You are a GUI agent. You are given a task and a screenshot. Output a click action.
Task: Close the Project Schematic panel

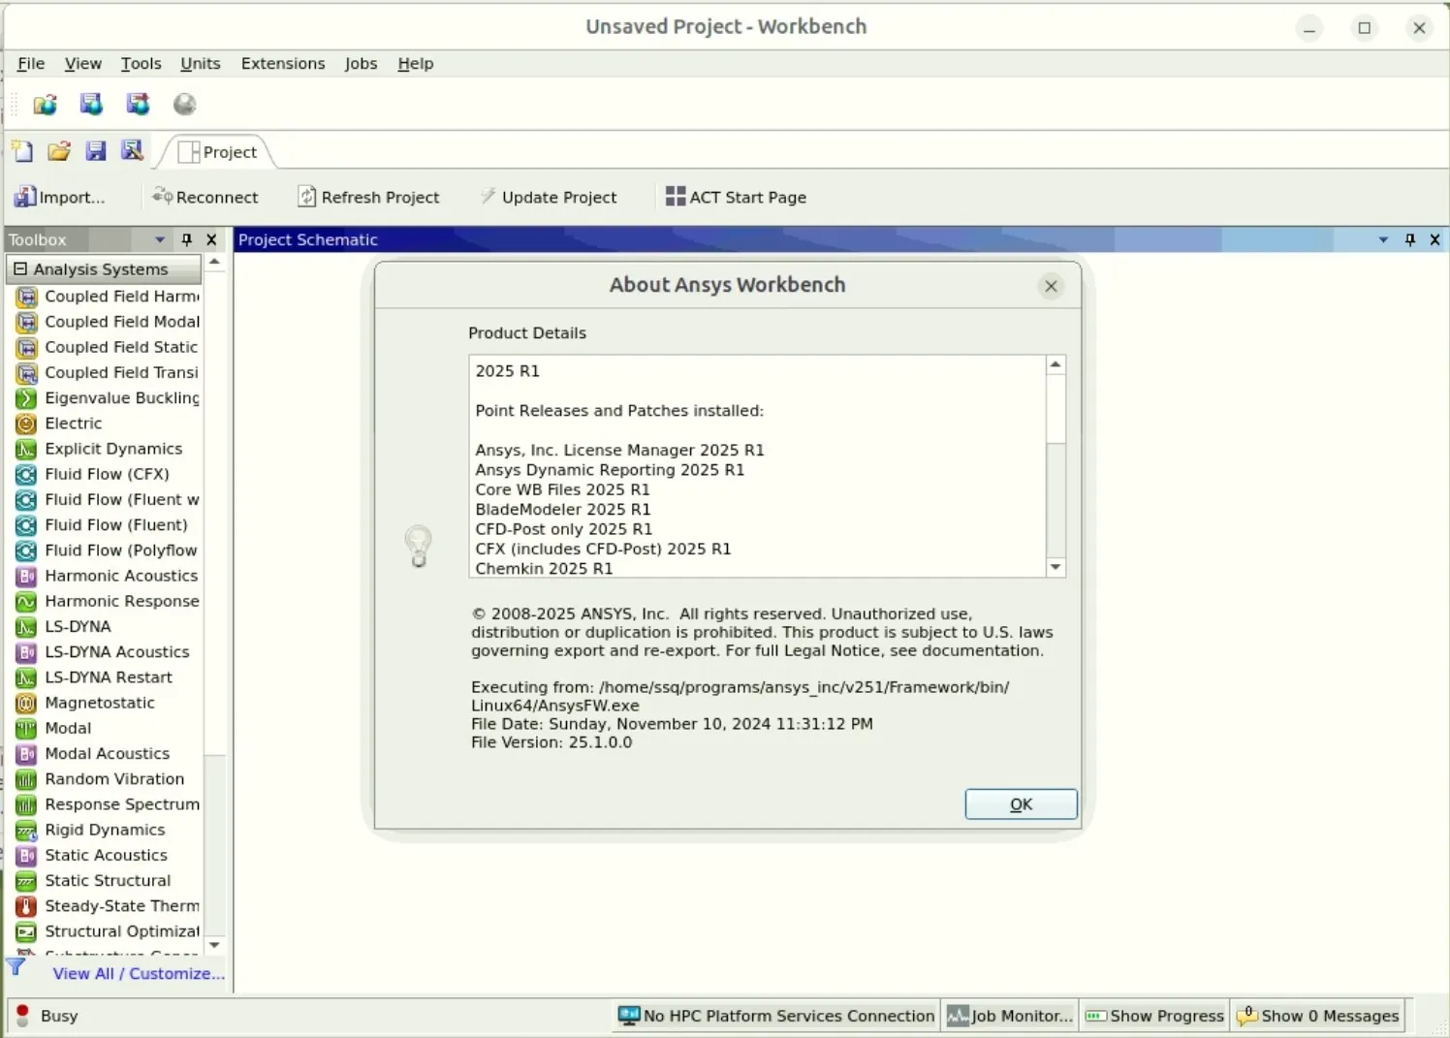click(1434, 239)
